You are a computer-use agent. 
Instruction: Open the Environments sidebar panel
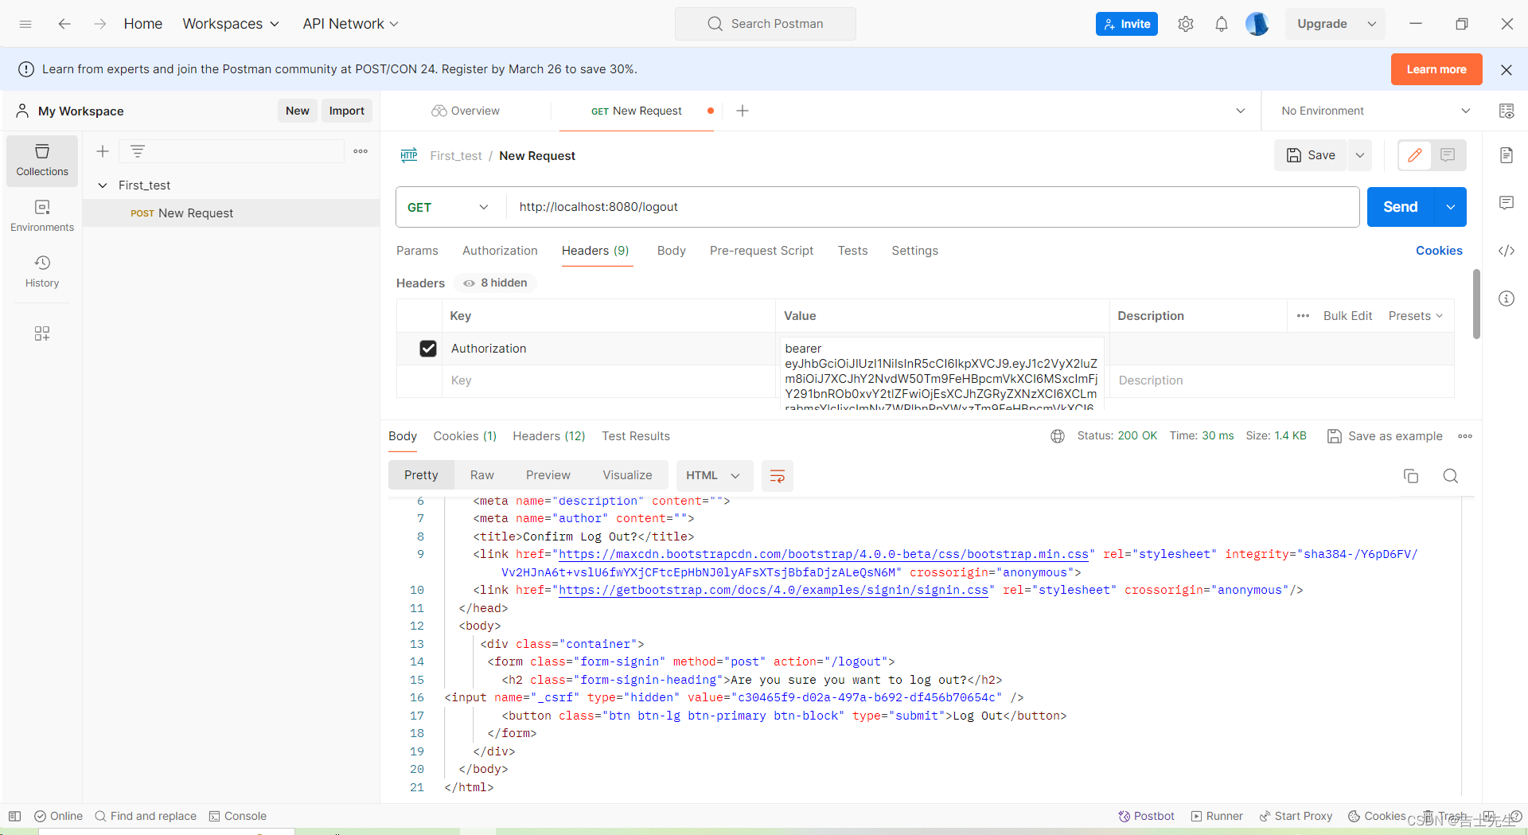(x=42, y=216)
